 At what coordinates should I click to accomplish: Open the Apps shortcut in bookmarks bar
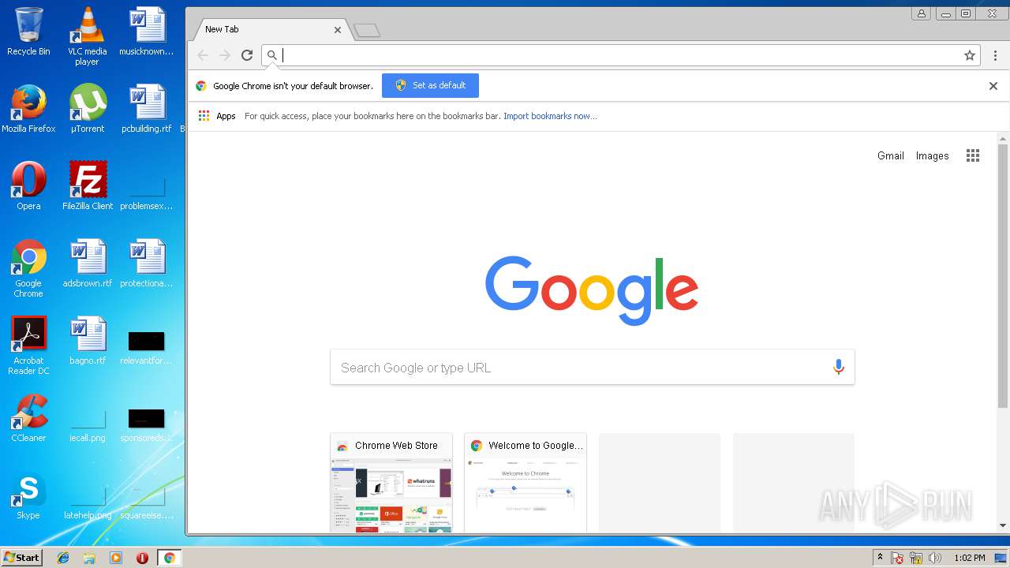pyautogui.click(x=217, y=116)
